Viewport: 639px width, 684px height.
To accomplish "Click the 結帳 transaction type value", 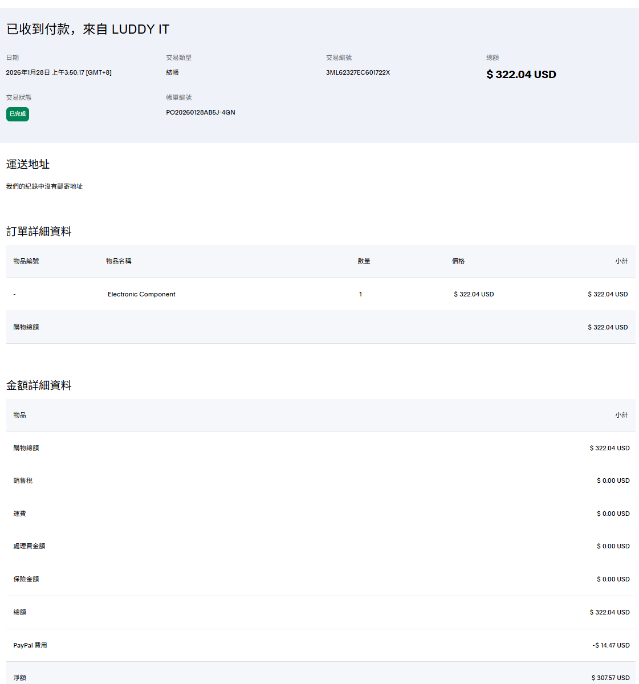I will click(172, 72).
